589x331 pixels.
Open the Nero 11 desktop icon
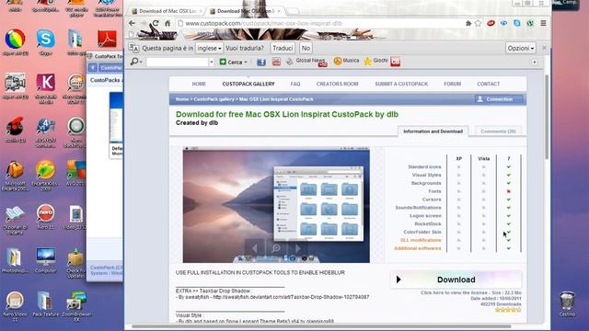[45, 217]
